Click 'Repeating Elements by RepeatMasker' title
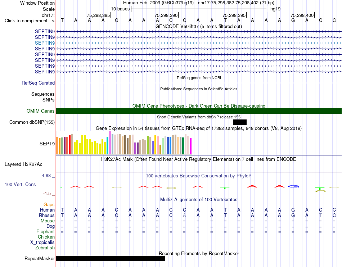 click(x=199, y=253)
